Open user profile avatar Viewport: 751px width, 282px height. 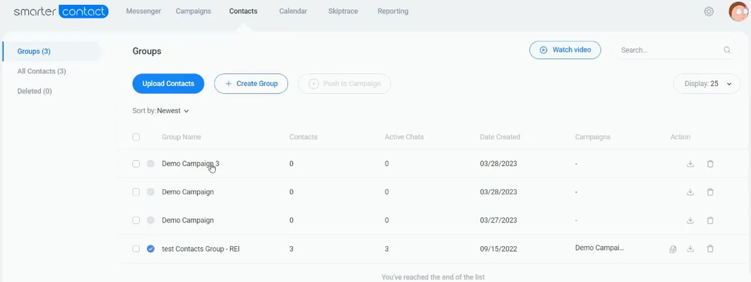(738, 12)
